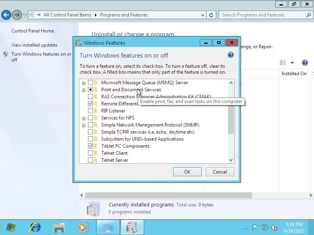The image size is (314, 235).
Task: Open the view options dropdown arrow
Action: 292,63
